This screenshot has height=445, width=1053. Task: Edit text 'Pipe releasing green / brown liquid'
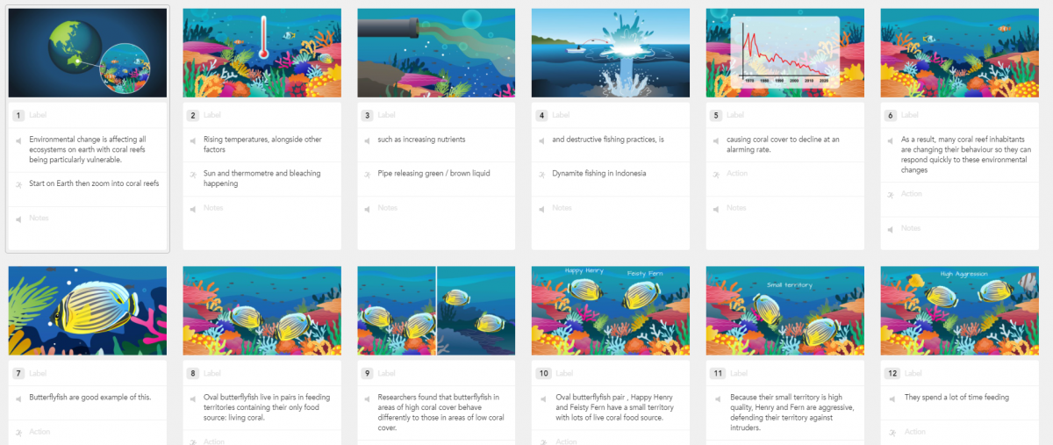[x=433, y=174]
